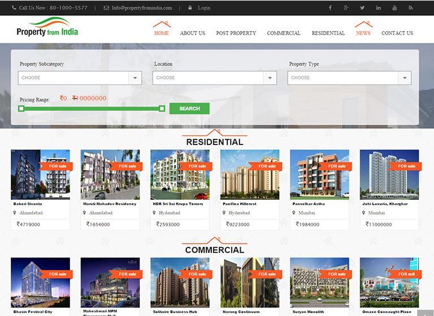The image size is (434, 316).
Task: Open the Juhi Luxuria, Kharghar title link
Action: tap(385, 204)
